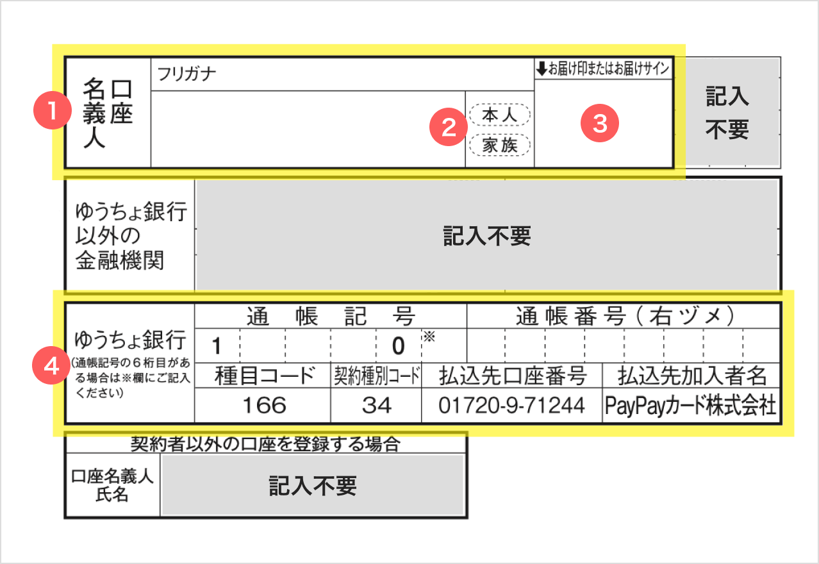The height and width of the screenshot is (564, 819).
Task: Select the 本人 option oval
Action: point(500,115)
